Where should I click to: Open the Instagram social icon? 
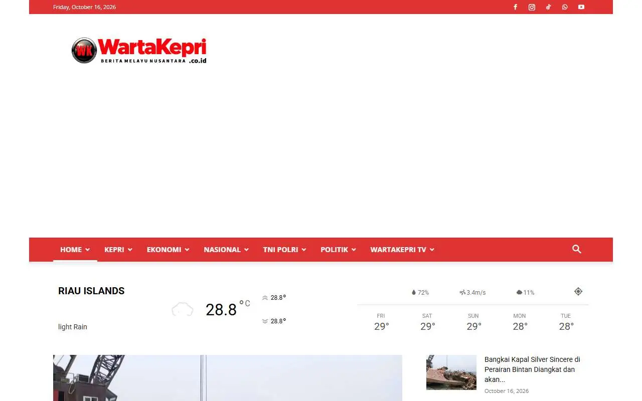[532, 7]
